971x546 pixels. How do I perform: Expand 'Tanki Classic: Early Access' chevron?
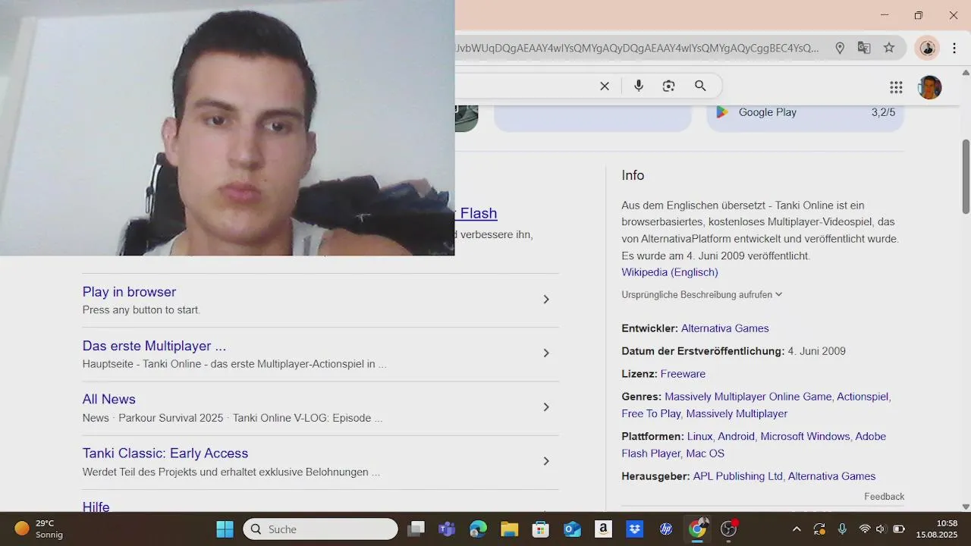point(545,461)
